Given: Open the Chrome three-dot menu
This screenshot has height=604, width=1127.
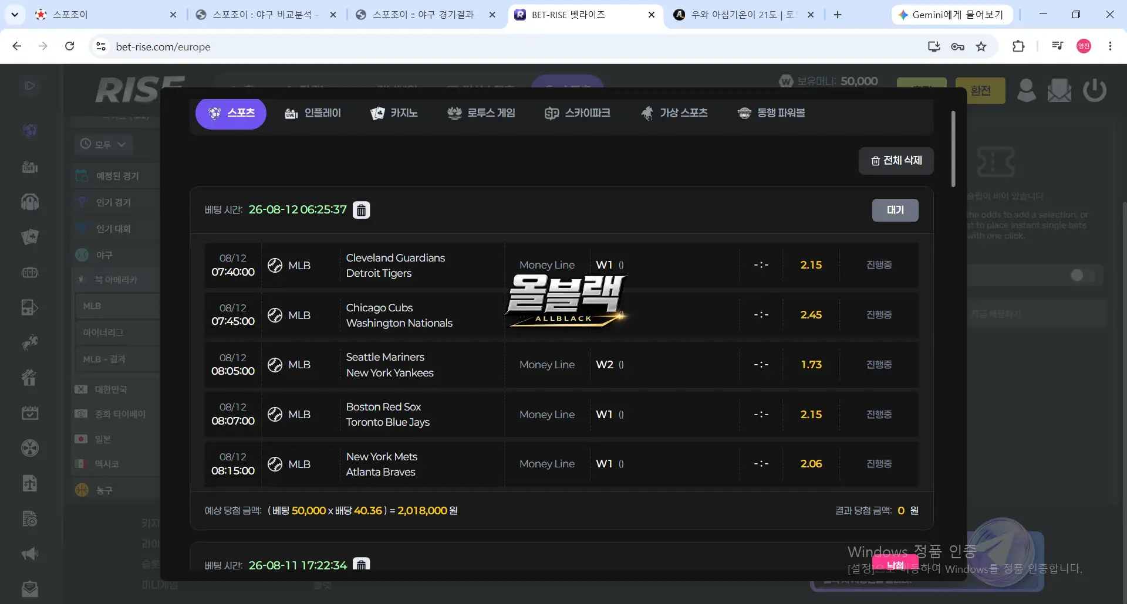Looking at the screenshot, I should coord(1110,46).
